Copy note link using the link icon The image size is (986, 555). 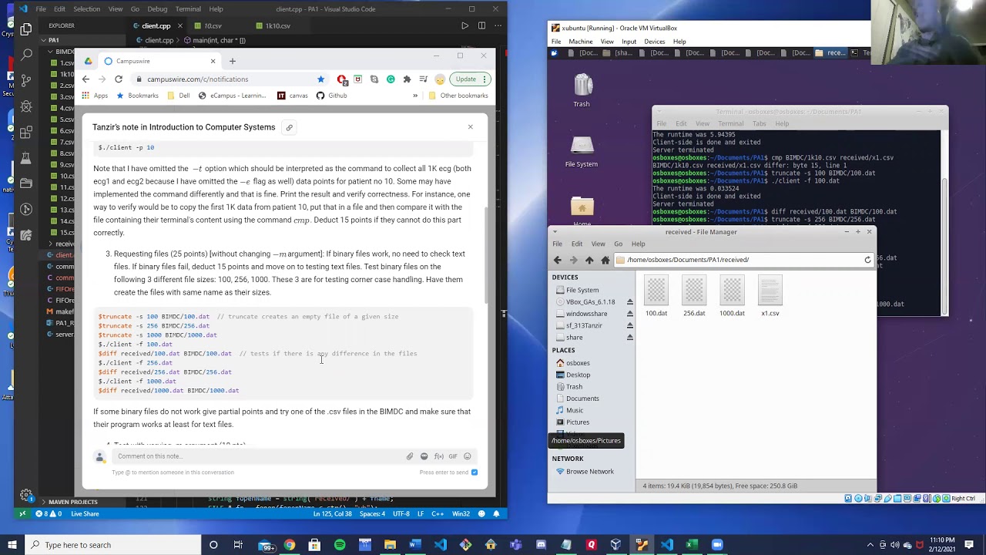click(289, 127)
